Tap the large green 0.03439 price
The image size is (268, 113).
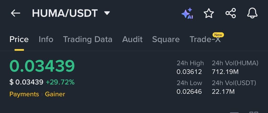[42, 66]
